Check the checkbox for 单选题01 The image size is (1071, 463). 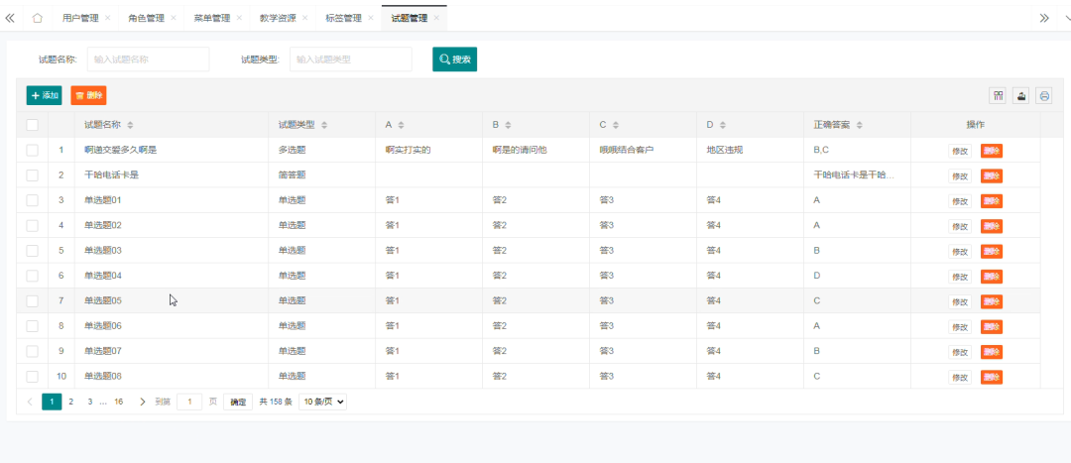pos(32,200)
